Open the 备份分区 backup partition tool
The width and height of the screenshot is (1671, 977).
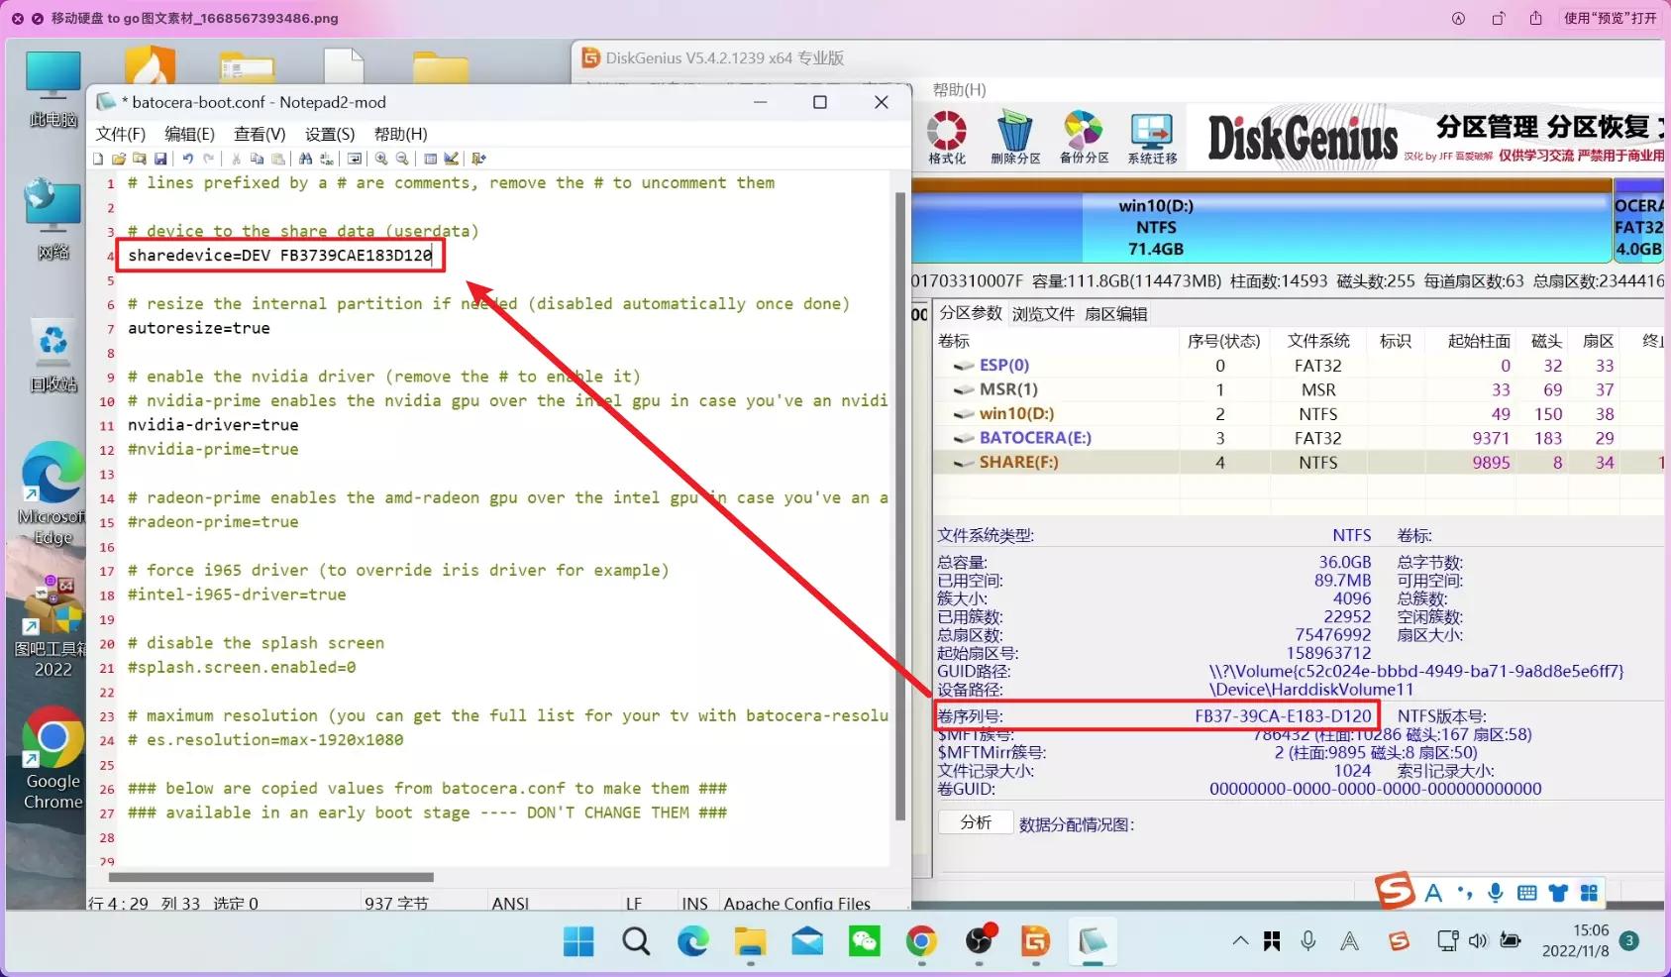(1083, 137)
